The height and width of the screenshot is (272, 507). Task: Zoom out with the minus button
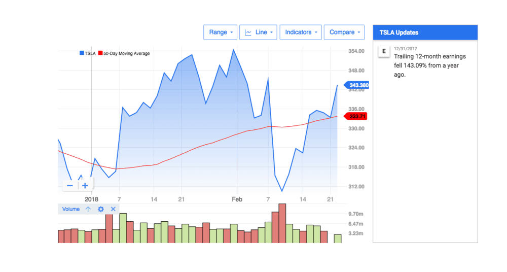[x=70, y=186]
